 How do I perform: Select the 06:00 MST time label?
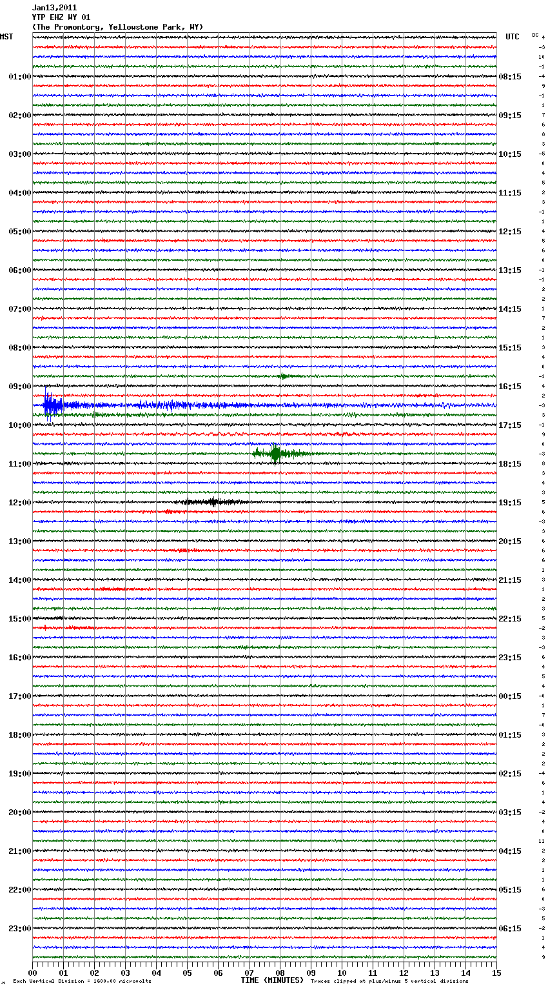click(19, 270)
